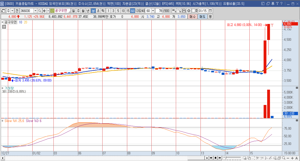Click the first window-grid icon in bottom toolbar
300x161 pixels.
[245, 158]
